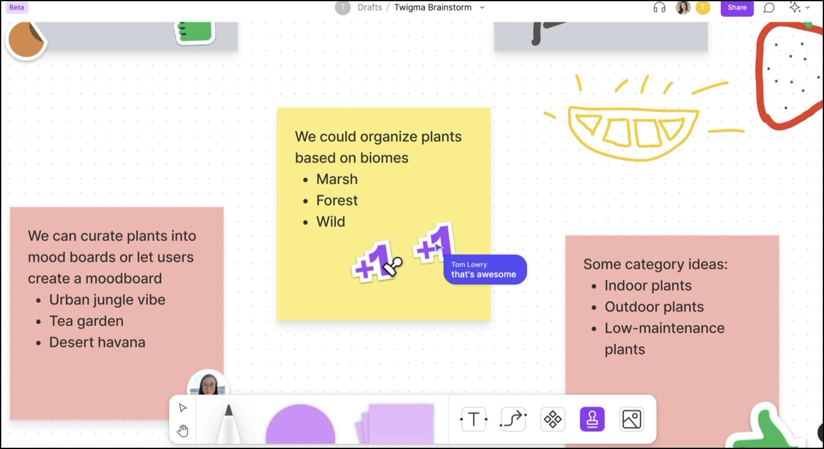Click the yellow T user avatar
824x449 pixels.
coord(703,7)
